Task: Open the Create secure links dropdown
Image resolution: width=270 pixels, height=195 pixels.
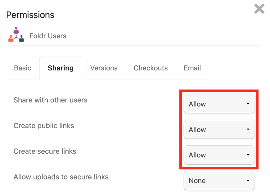Action: pyautogui.click(x=219, y=155)
